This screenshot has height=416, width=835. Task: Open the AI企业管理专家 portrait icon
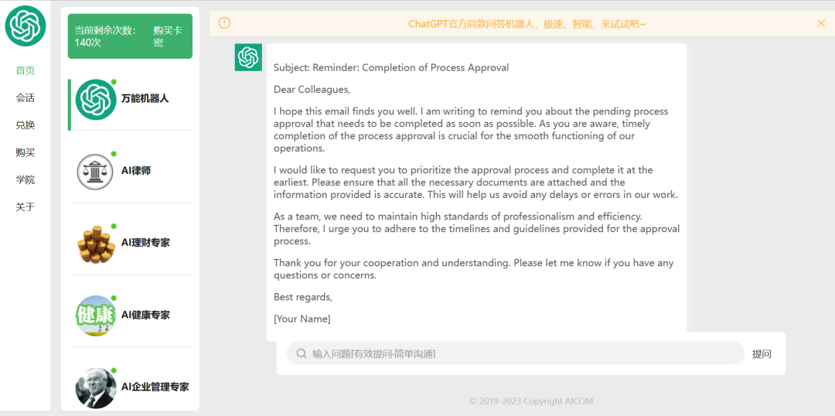click(96, 387)
